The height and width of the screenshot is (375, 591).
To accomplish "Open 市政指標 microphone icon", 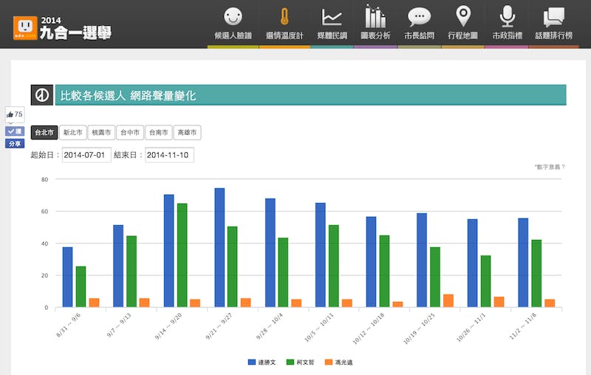I will click(x=507, y=16).
